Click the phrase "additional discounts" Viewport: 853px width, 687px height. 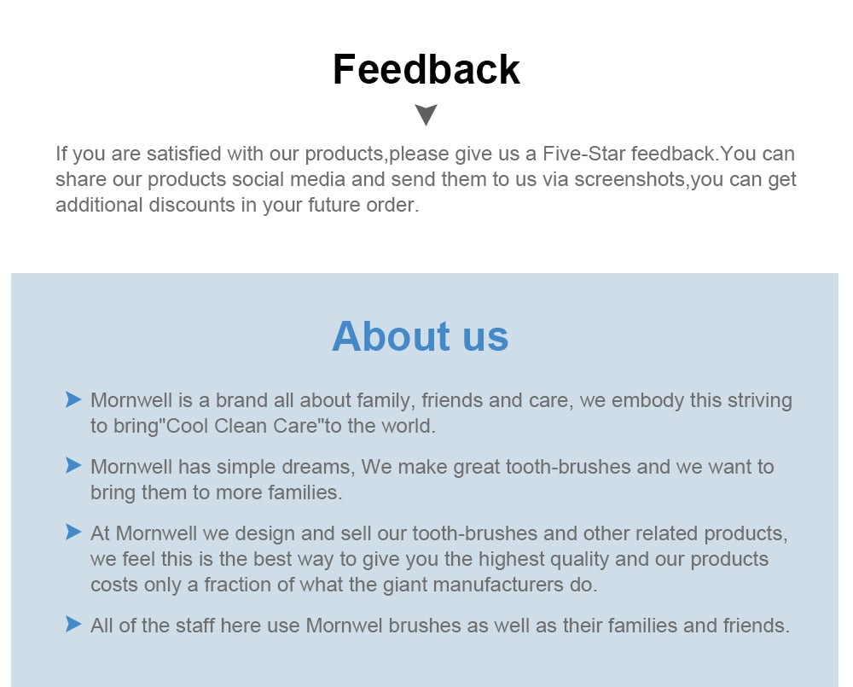click(145, 206)
